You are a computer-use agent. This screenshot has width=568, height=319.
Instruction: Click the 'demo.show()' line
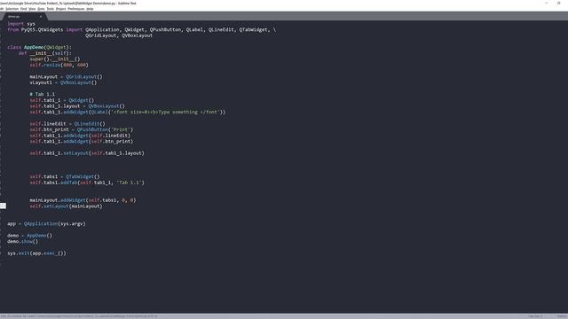pos(22,242)
